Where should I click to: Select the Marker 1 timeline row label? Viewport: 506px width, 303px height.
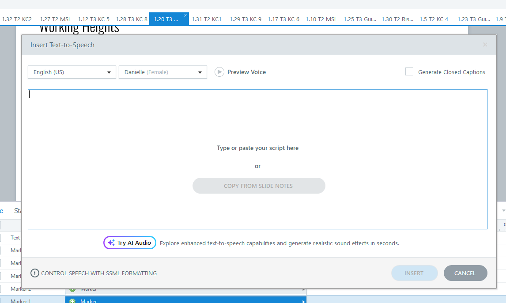(21, 301)
